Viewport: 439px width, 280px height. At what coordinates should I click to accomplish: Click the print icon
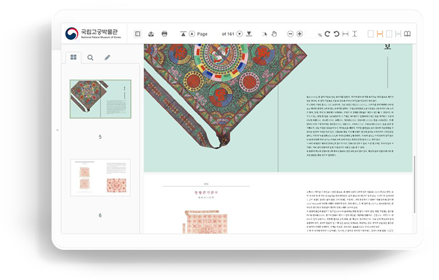(x=164, y=33)
